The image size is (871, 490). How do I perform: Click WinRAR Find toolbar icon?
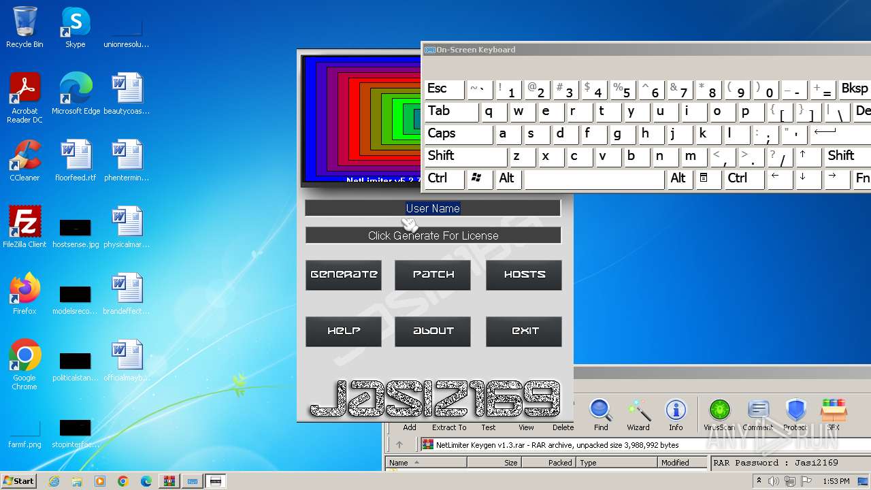pyautogui.click(x=601, y=415)
